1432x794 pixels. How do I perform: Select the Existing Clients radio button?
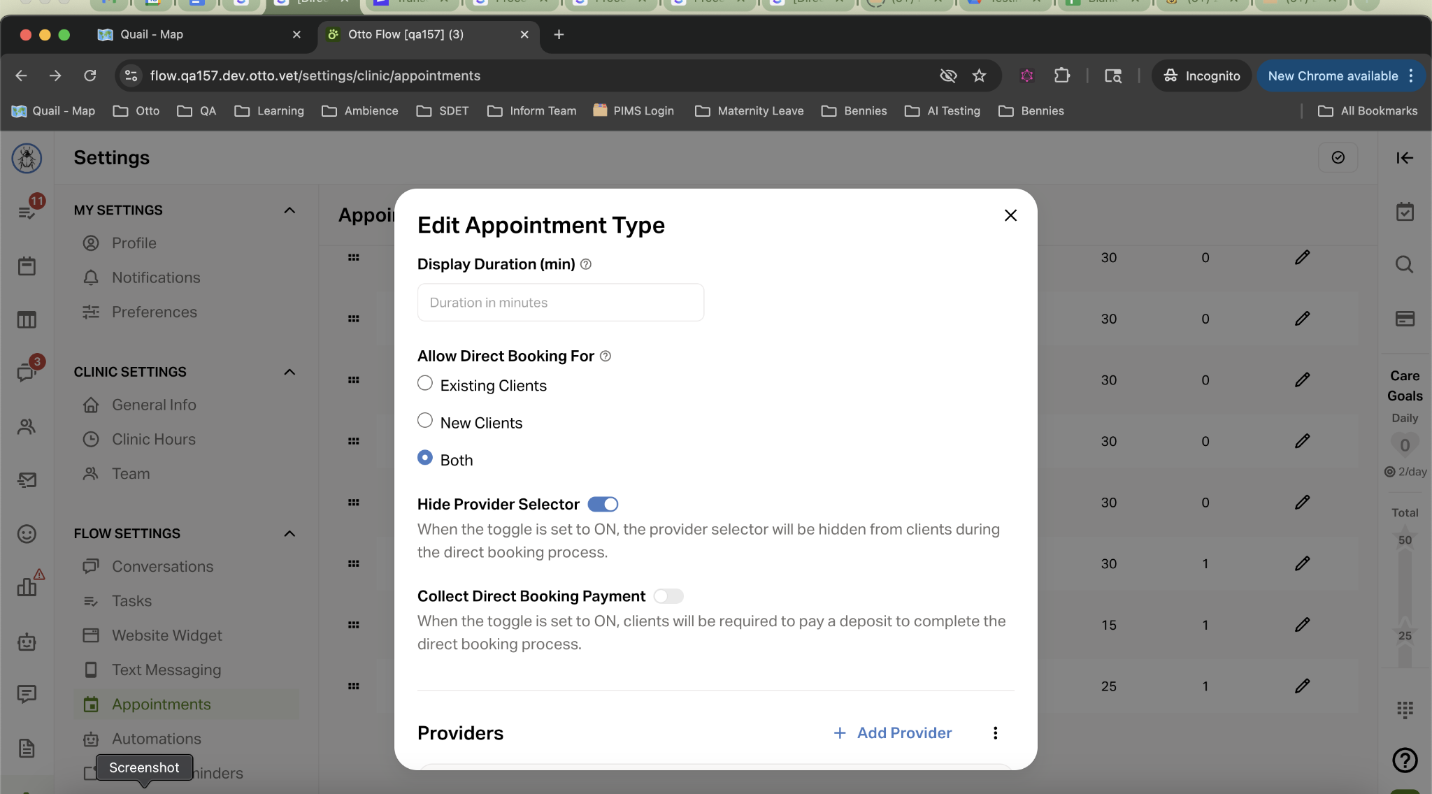click(425, 384)
